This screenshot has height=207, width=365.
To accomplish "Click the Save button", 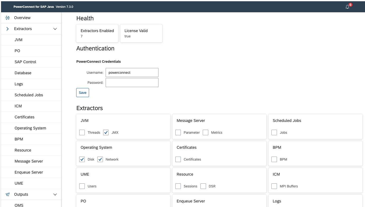I will pos(83,93).
